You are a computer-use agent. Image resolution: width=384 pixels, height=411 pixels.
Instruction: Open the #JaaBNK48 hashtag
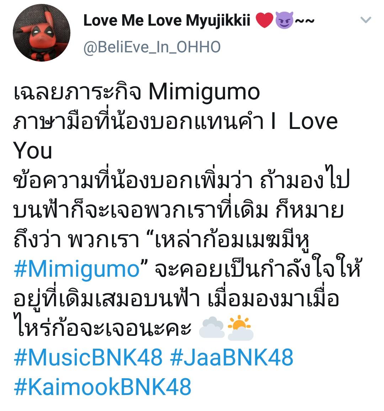click(x=232, y=357)
